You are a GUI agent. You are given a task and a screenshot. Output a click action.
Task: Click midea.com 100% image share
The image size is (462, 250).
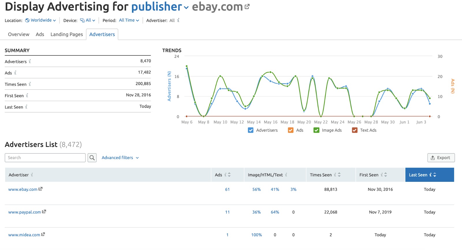[256, 235]
